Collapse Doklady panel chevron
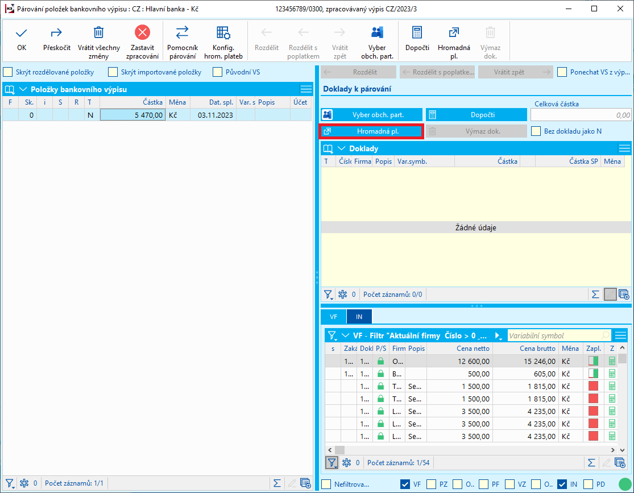 [341, 148]
